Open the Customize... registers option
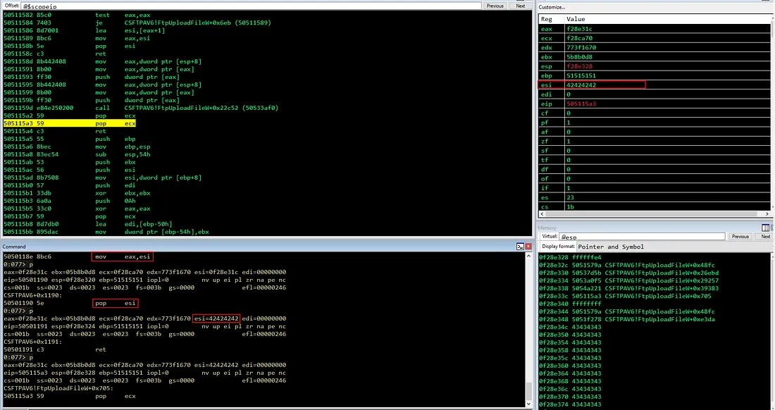The image size is (775, 410). (552, 7)
